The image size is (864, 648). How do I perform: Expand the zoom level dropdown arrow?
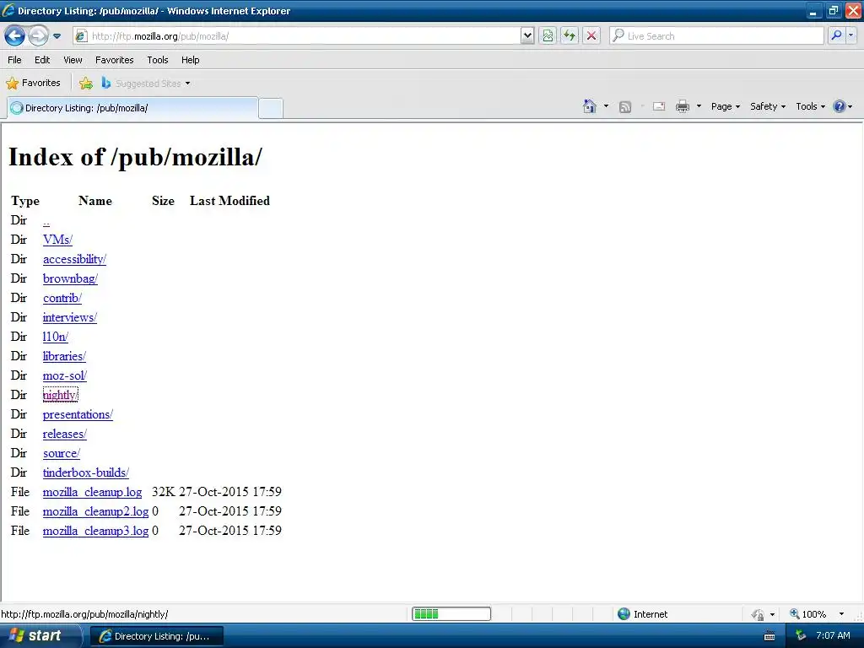click(841, 614)
